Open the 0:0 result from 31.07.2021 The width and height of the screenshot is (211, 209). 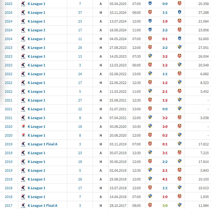(x=165, y=109)
